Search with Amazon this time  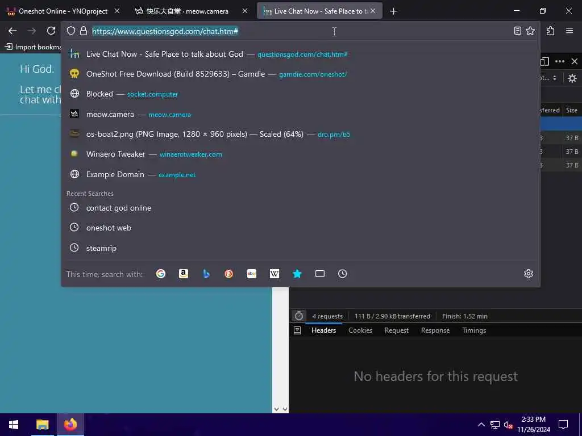(184, 274)
